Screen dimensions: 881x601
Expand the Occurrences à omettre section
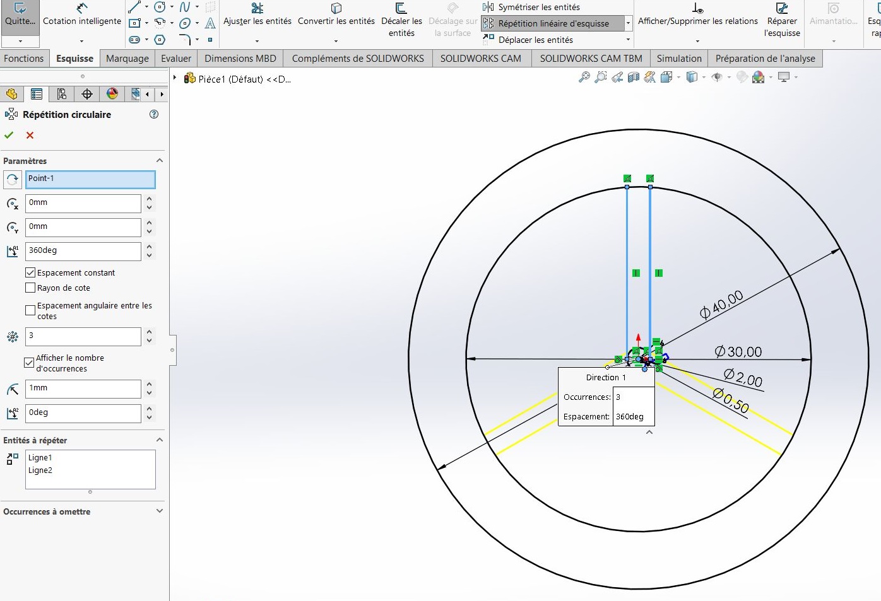pyautogui.click(x=160, y=511)
